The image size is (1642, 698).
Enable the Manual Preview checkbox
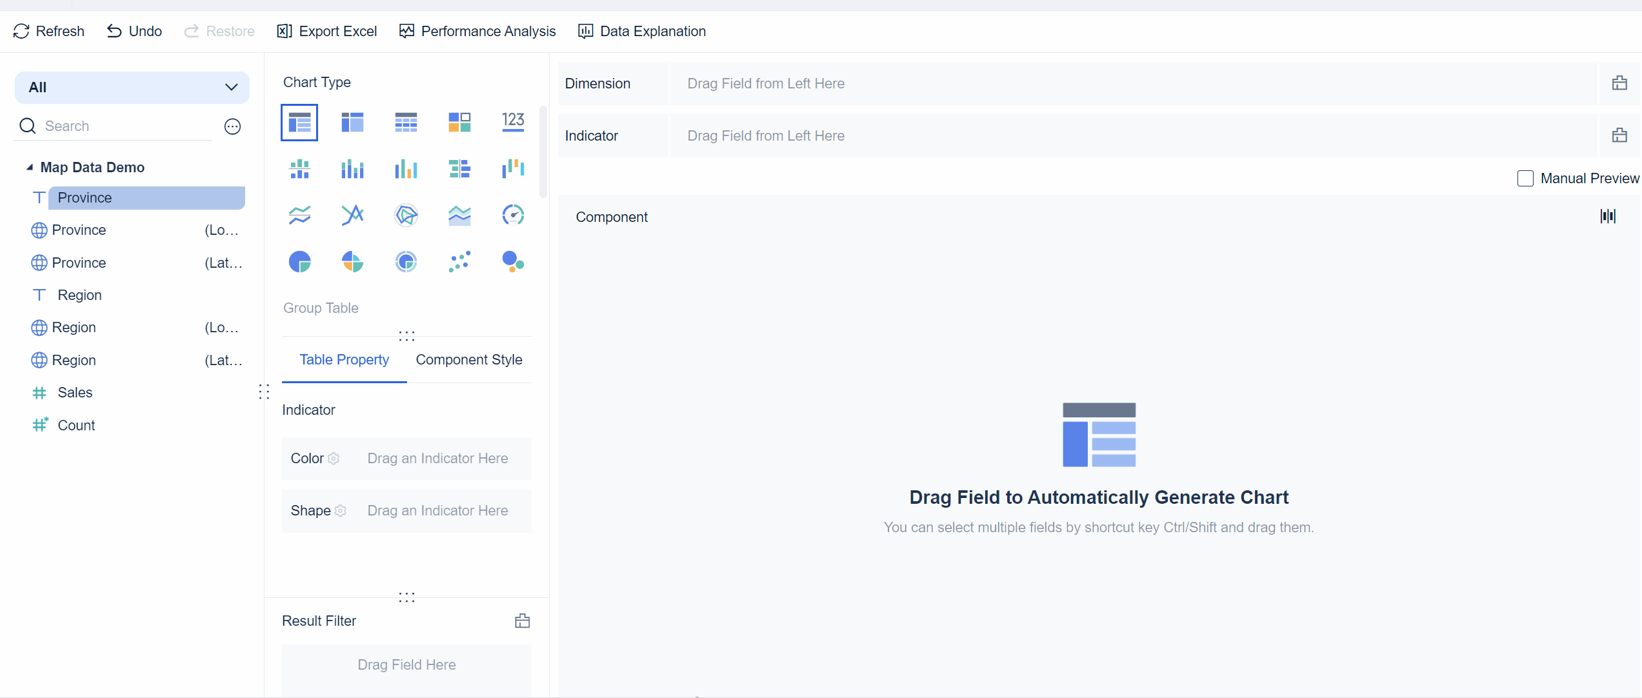pos(1525,179)
